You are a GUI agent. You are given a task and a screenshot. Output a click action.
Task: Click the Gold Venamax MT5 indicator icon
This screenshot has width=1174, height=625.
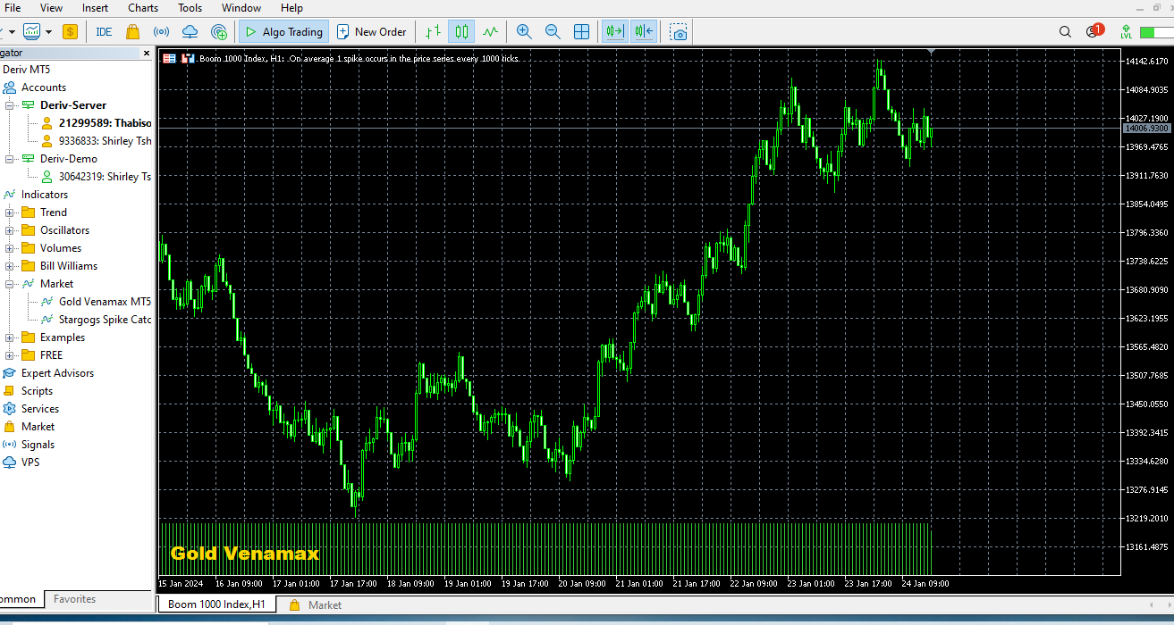click(46, 302)
